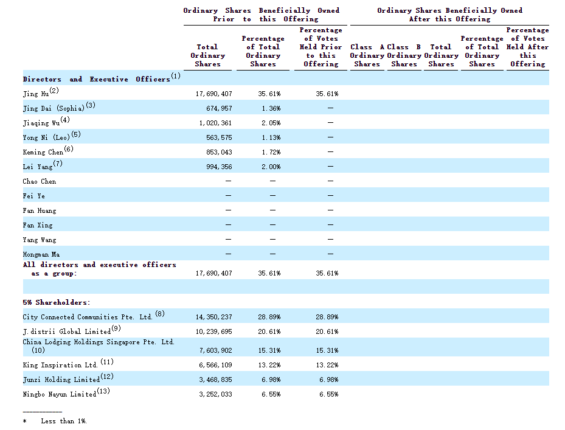565x430 pixels.
Task: Select 'Jing Dai (Sophia)' row label
Action: click(54, 108)
